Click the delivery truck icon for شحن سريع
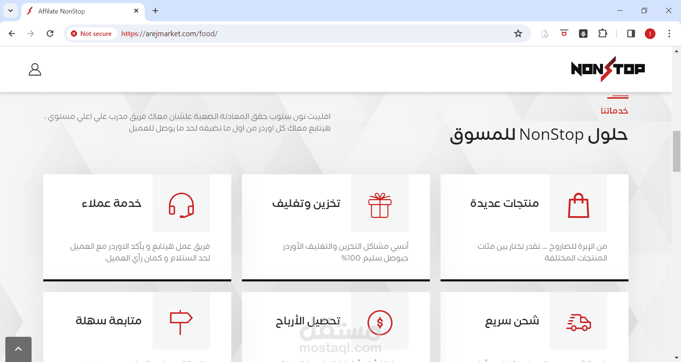This screenshot has width=681, height=362. pyautogui.click(x=578, y=323)
